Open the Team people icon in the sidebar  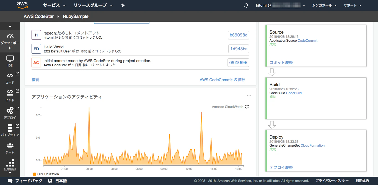pos(10,145)
